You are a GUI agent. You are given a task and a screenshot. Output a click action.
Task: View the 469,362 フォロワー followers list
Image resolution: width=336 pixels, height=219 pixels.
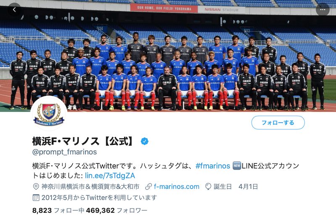click(x=117, y=211)
